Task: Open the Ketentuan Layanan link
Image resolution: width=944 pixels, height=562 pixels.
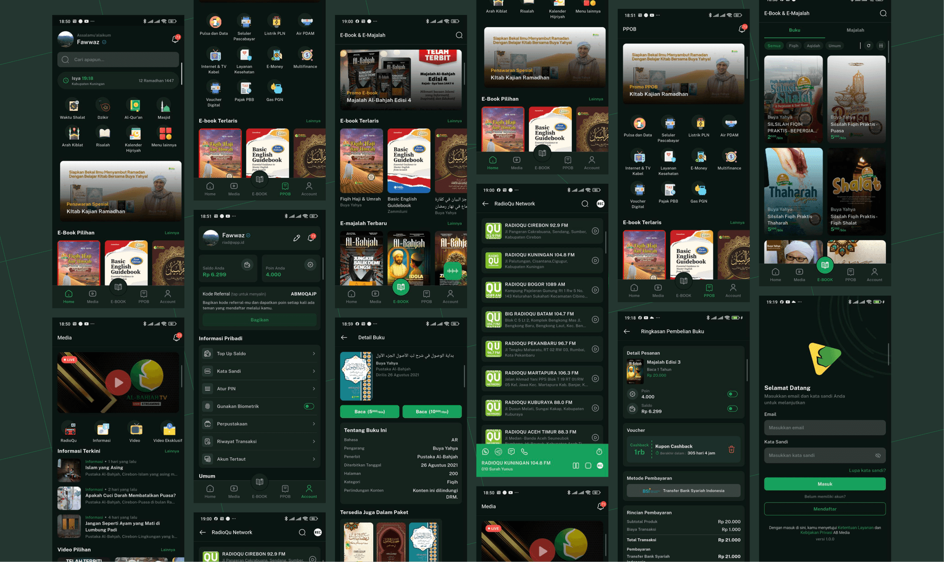Action: coord(855,528)
